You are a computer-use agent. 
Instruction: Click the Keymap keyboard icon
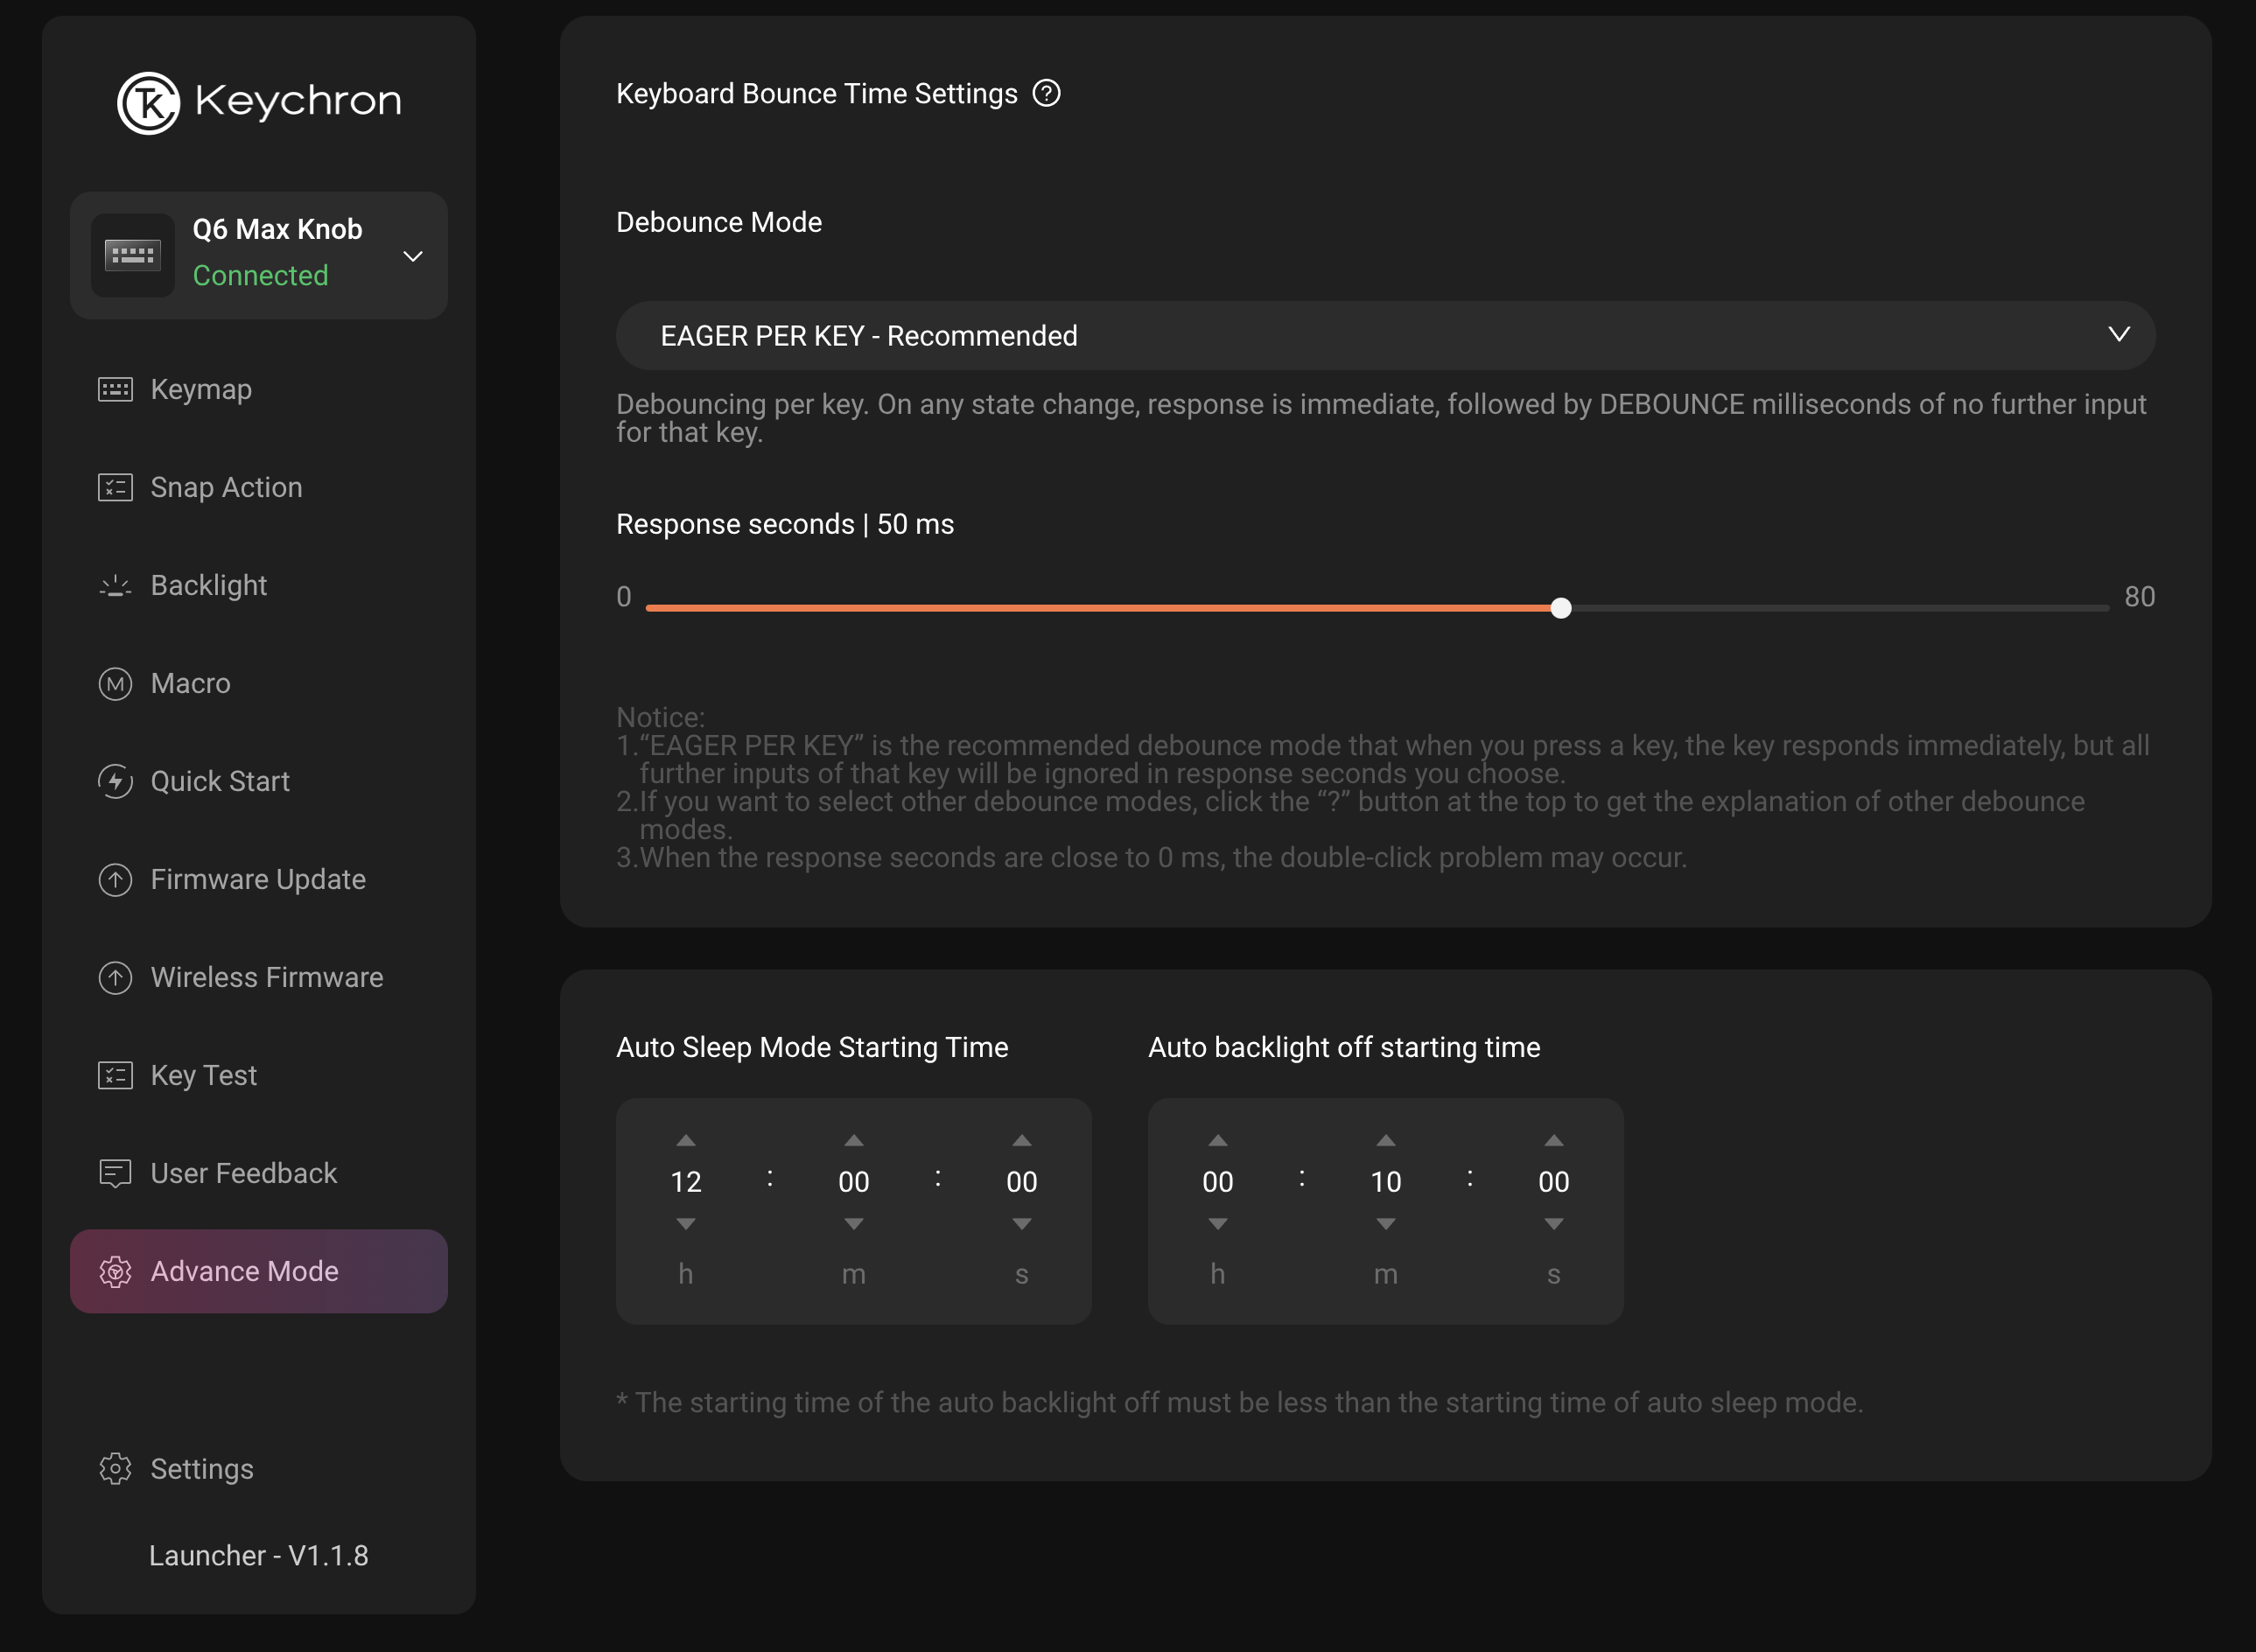tap(115, 389)
